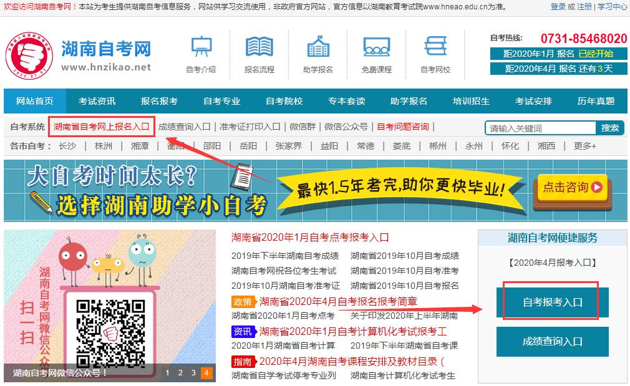Go to the 自考专业 menu item
Viewport: 630px width, 386px height.
point(222,101)
